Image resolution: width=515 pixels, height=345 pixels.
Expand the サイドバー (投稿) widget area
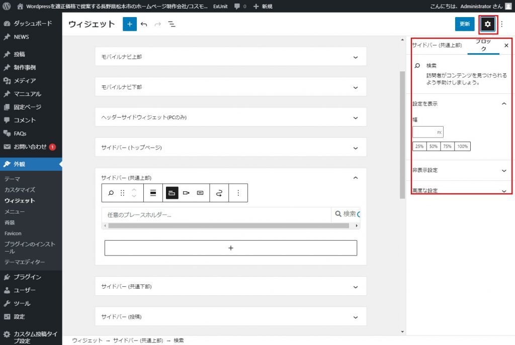pyautogui.click(x=230, y=317)
